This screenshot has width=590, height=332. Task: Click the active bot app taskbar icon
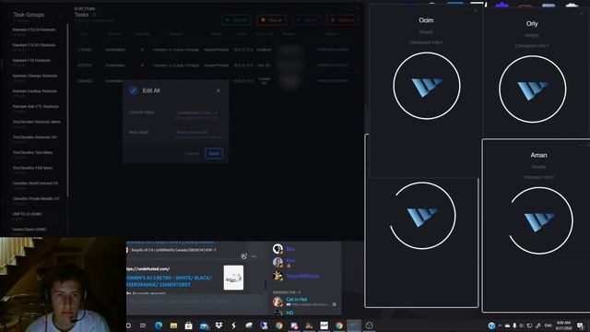(x=354, y=326)
